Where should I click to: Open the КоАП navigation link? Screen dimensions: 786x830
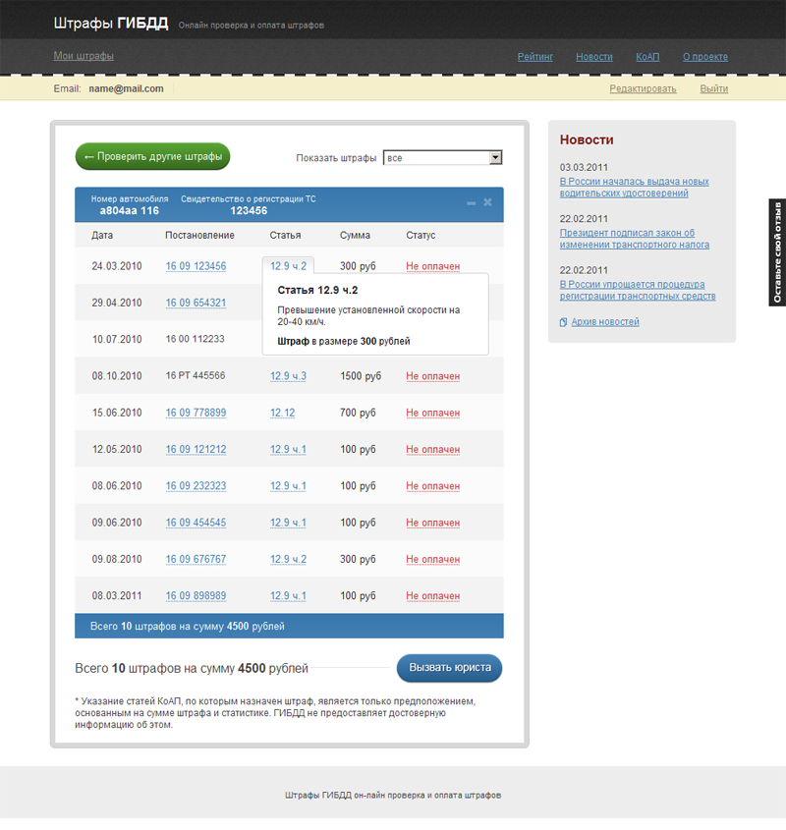click(647, 57)
